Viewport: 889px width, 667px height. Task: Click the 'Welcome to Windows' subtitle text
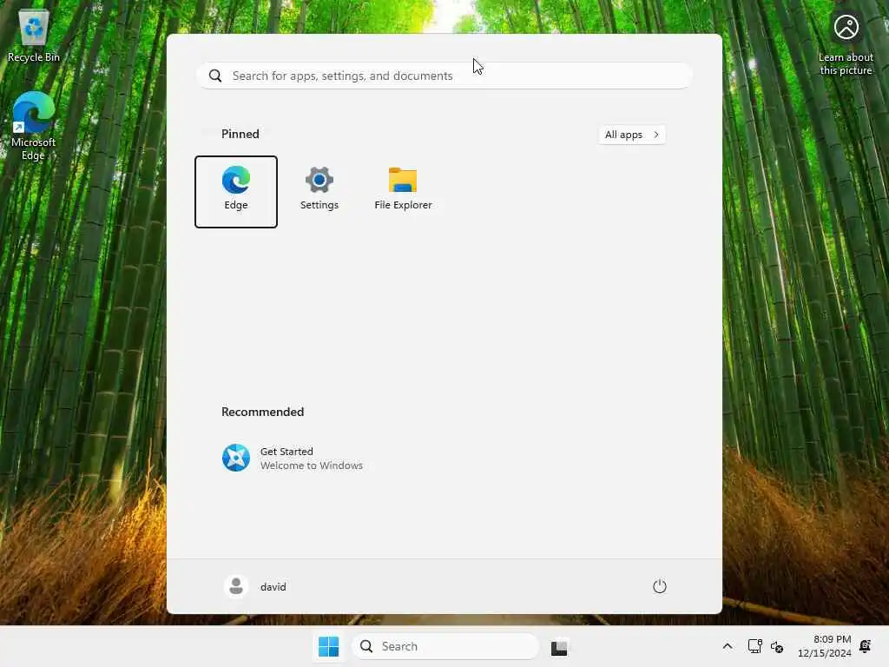312,466
